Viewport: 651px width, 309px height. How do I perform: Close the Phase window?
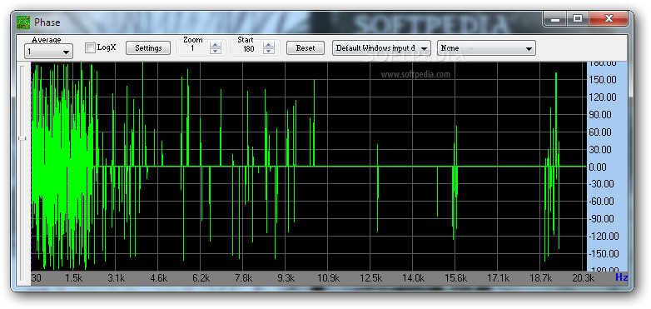(608, 18)
